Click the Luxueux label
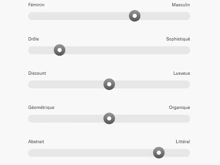Viewport: 220px width, 165px height. click(x=182, y=73)
